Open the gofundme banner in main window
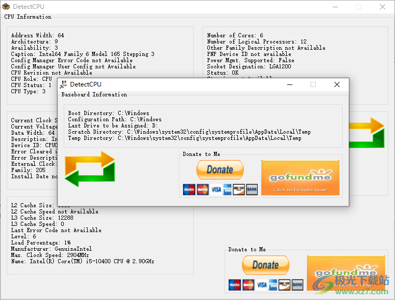The height and width of the screenshot is (300, 395). pyautogui.click(x=346, y=273)
